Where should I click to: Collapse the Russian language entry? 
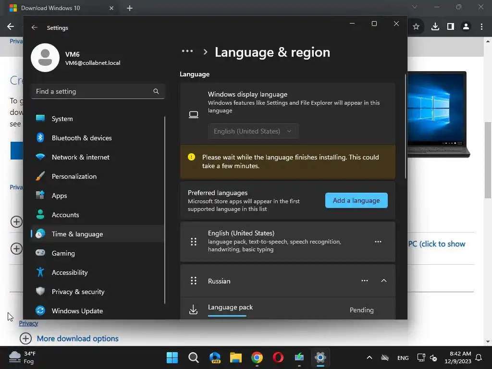384,281
